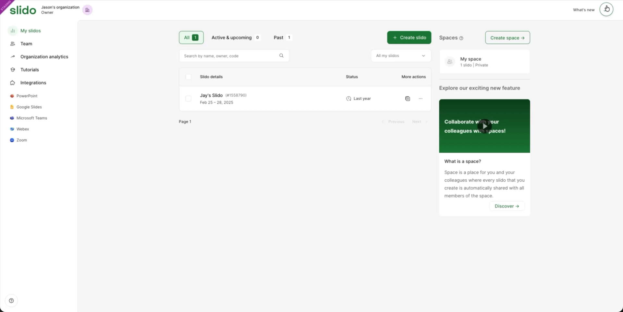Click the search magnifier icon
The width and height of the screenshot is (623, 312).
[281, 56]
